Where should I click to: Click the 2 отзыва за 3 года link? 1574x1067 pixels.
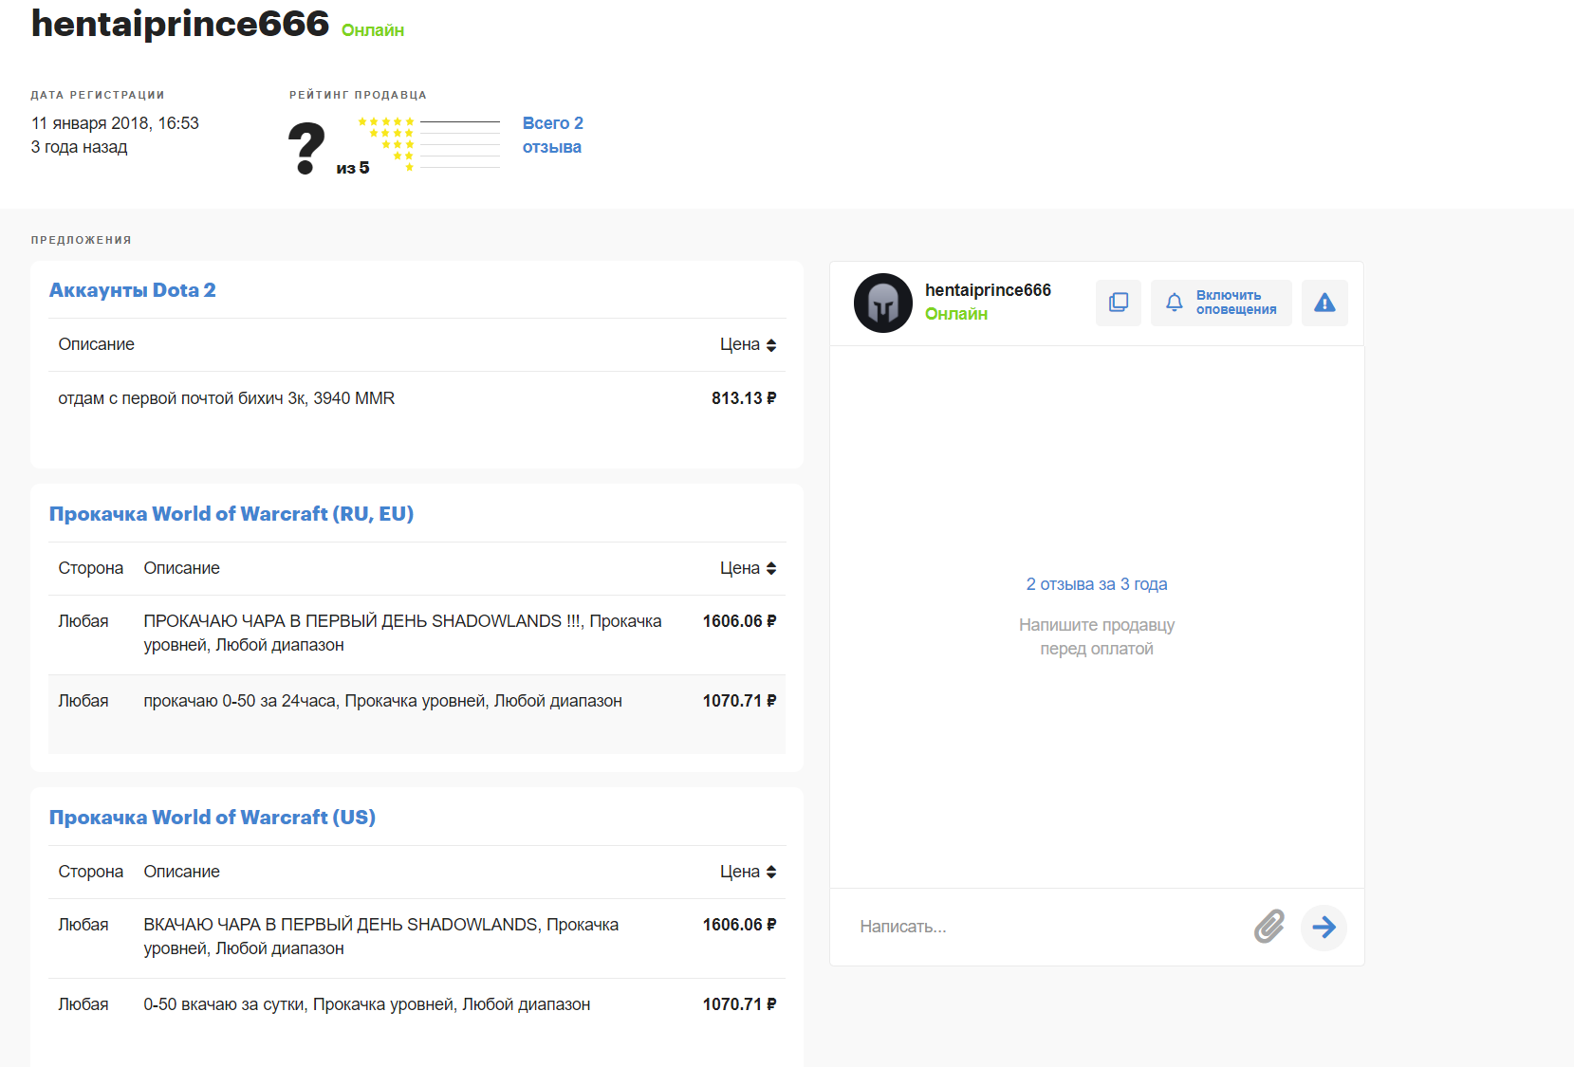tap(1096, 584)
